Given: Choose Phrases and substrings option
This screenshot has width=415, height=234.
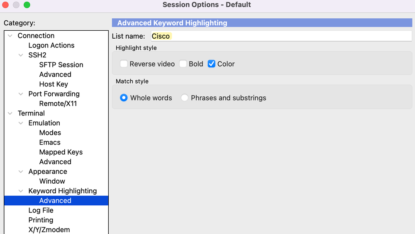Looking at the screenshot, I should pos(185,98).
